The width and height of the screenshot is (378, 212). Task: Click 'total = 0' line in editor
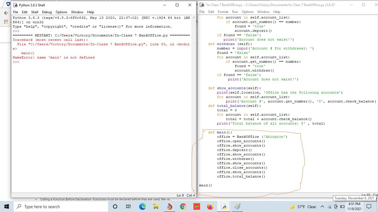tap(227, 110)
